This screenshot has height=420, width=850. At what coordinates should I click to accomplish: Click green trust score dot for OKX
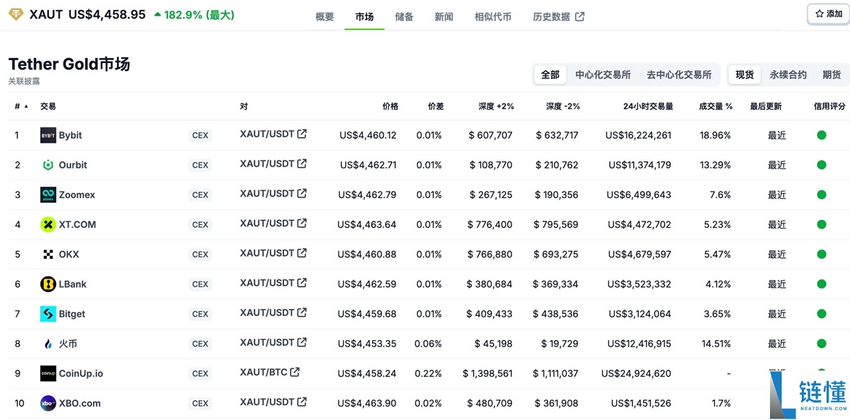pos(822,254)
